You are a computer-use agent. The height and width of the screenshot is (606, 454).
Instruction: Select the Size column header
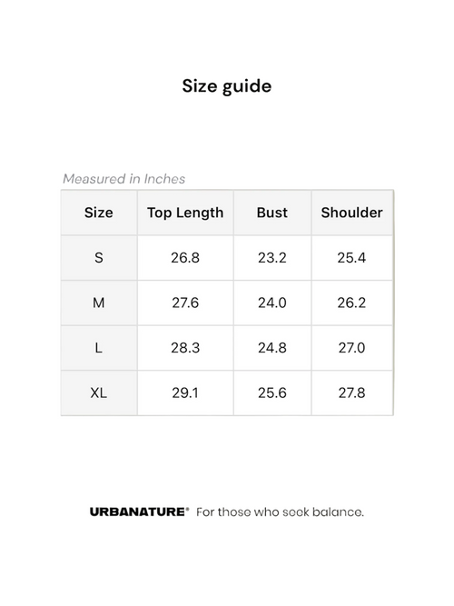click(99, 213)
